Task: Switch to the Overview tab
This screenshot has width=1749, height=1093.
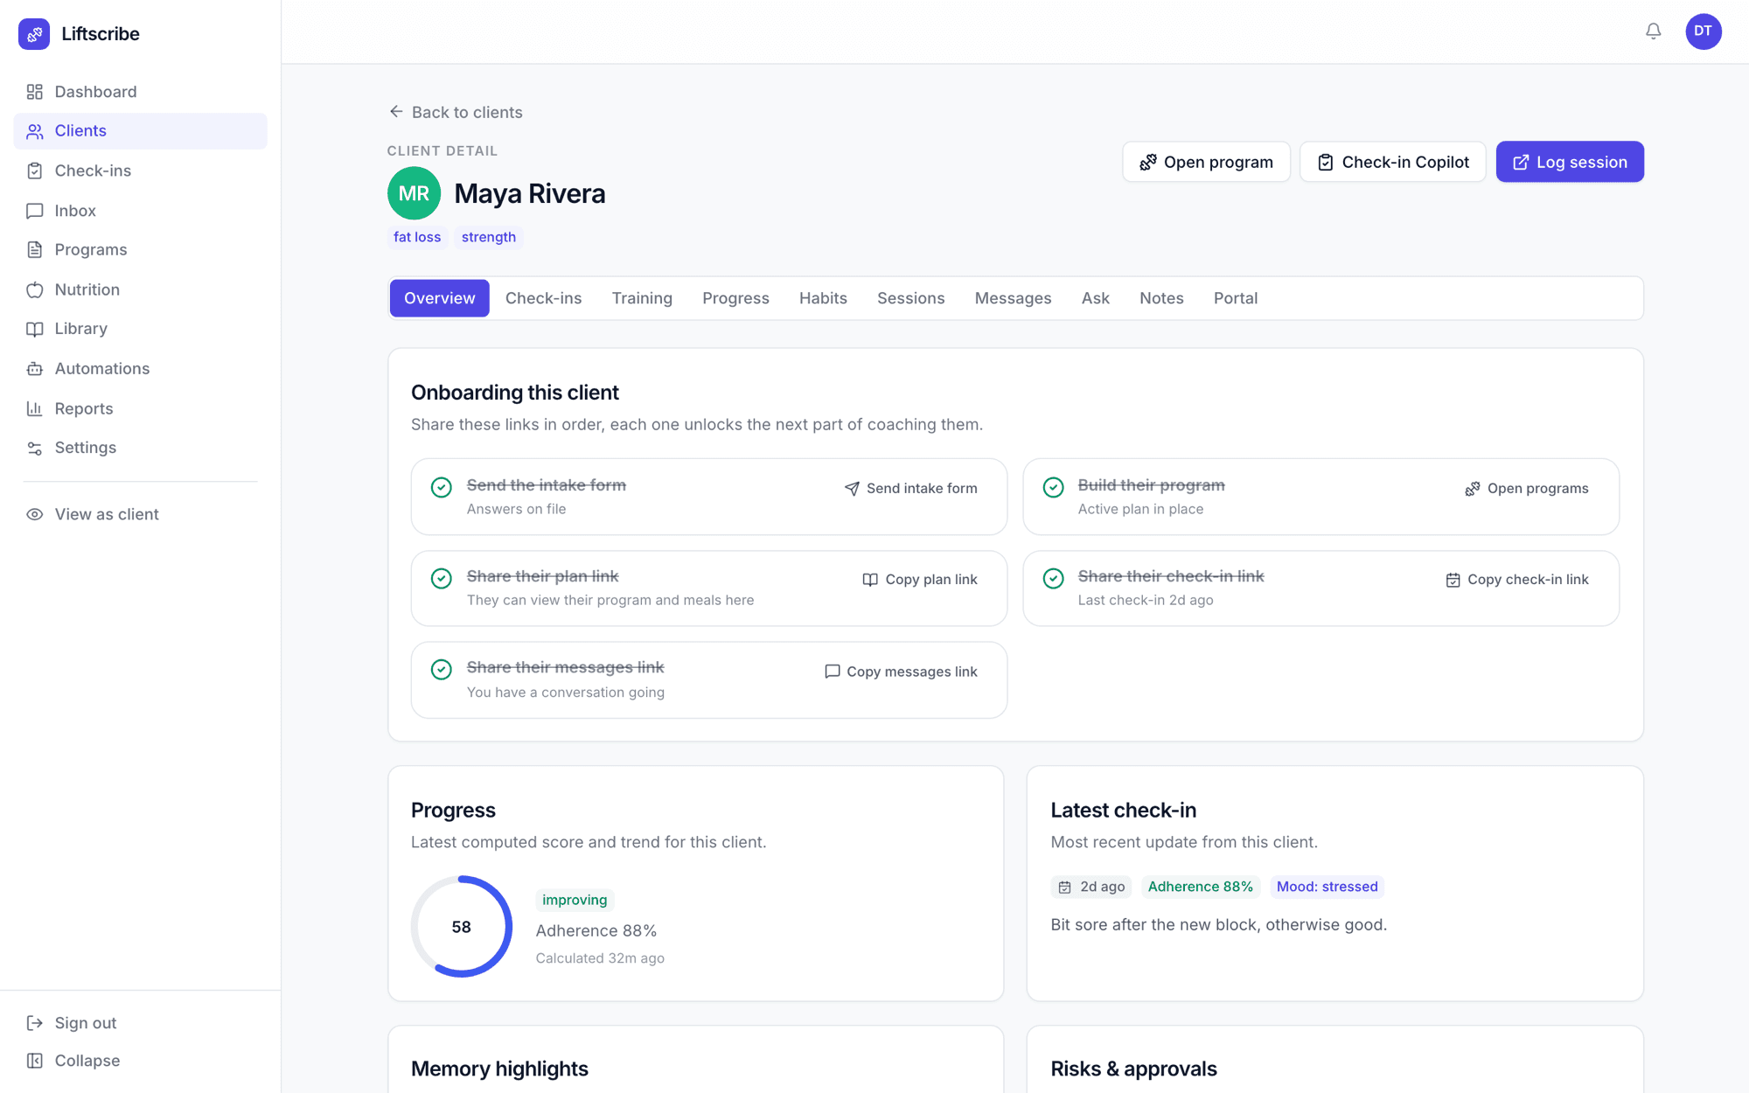Action: tap(440, 298)
